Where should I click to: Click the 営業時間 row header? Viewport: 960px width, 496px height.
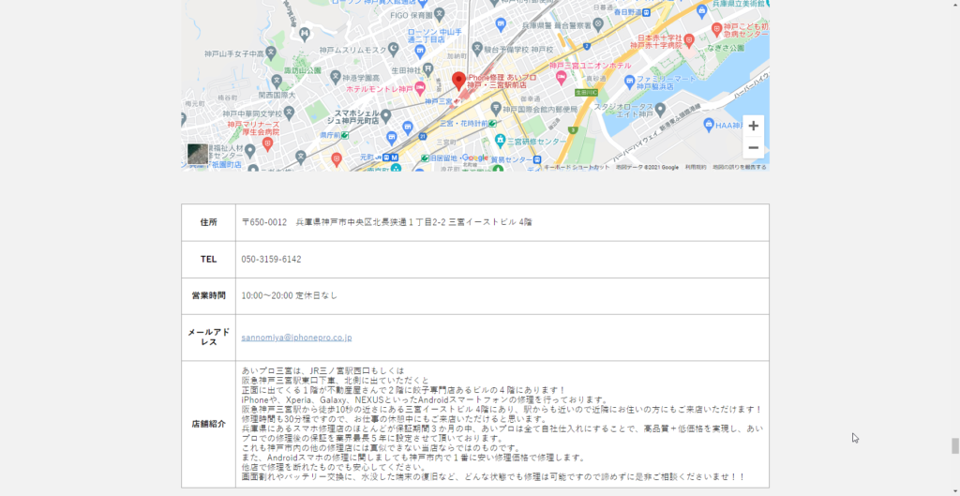(x=208, y=295)
